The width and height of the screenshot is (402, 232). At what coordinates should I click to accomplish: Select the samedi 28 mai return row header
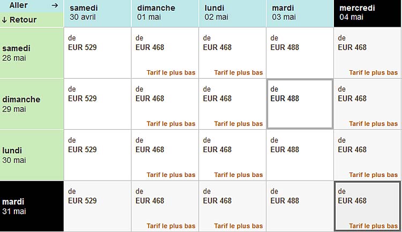pos(32,53)
